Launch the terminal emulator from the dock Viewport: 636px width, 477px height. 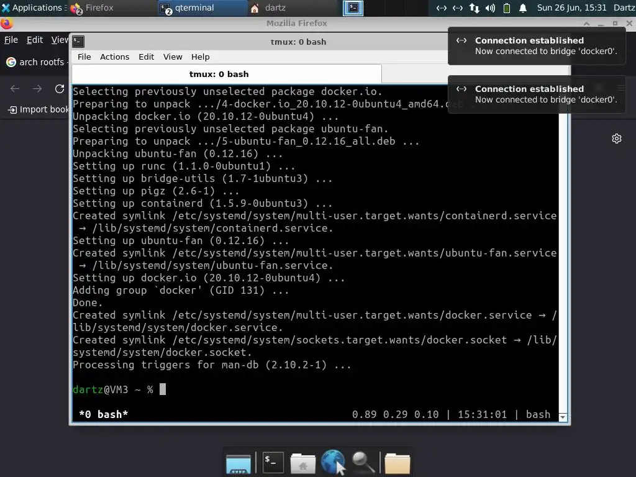coord(273,462)
